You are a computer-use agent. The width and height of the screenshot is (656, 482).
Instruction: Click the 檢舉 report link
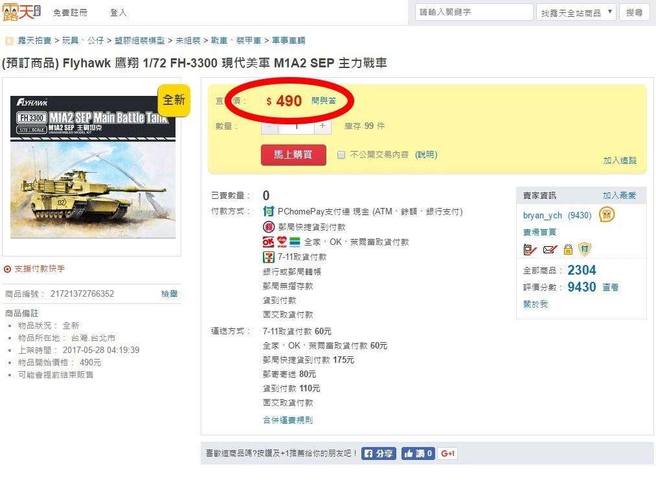170,293
